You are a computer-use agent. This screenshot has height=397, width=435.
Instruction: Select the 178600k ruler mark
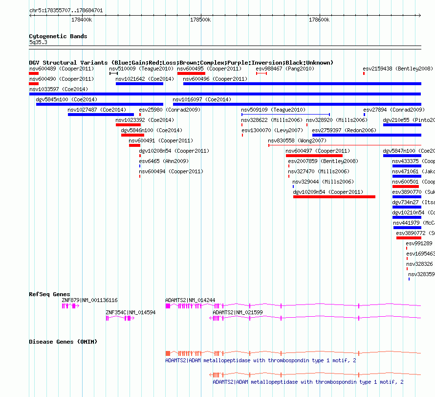(x=319, y=20)
